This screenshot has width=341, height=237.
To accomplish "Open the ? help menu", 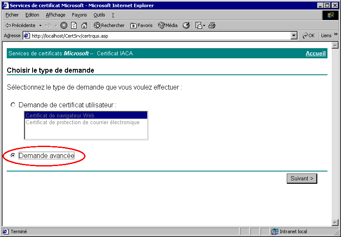I will 113,15.
